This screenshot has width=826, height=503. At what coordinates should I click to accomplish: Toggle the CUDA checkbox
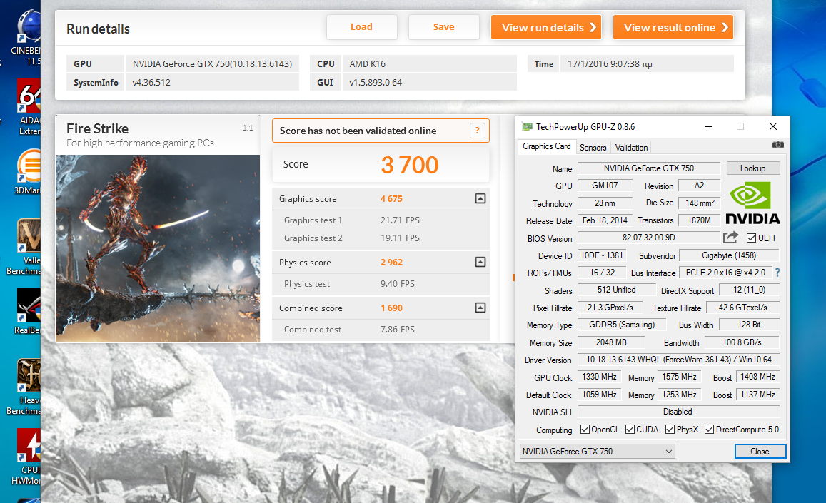point(630,430)
